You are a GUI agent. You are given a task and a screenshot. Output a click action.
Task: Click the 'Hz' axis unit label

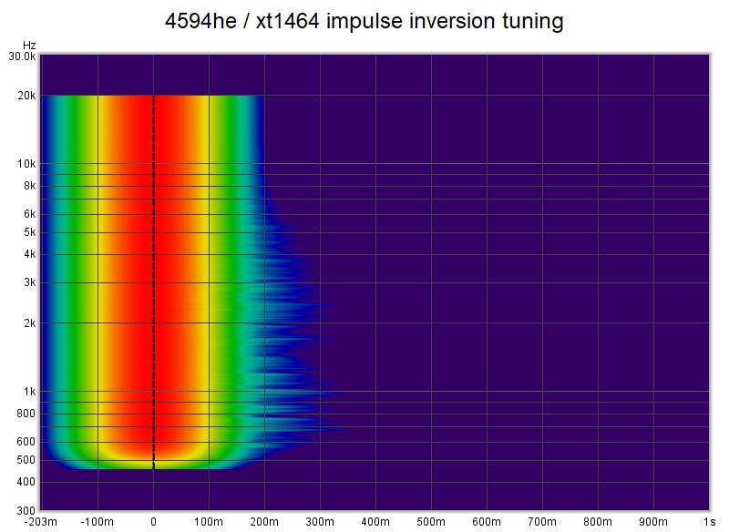pyautogui.click(x=29, y=45)
